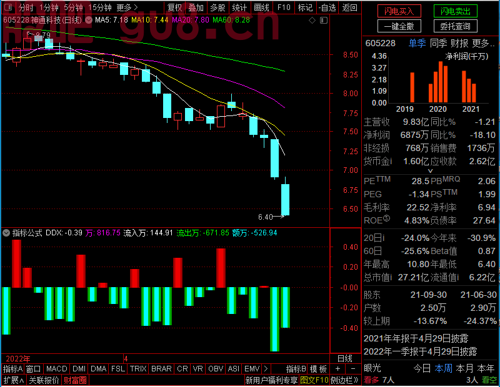The width and height of the screenshot is (500, 387).
Task: Zoom out the chart with the minus button
Action: [x=353, y=369]
